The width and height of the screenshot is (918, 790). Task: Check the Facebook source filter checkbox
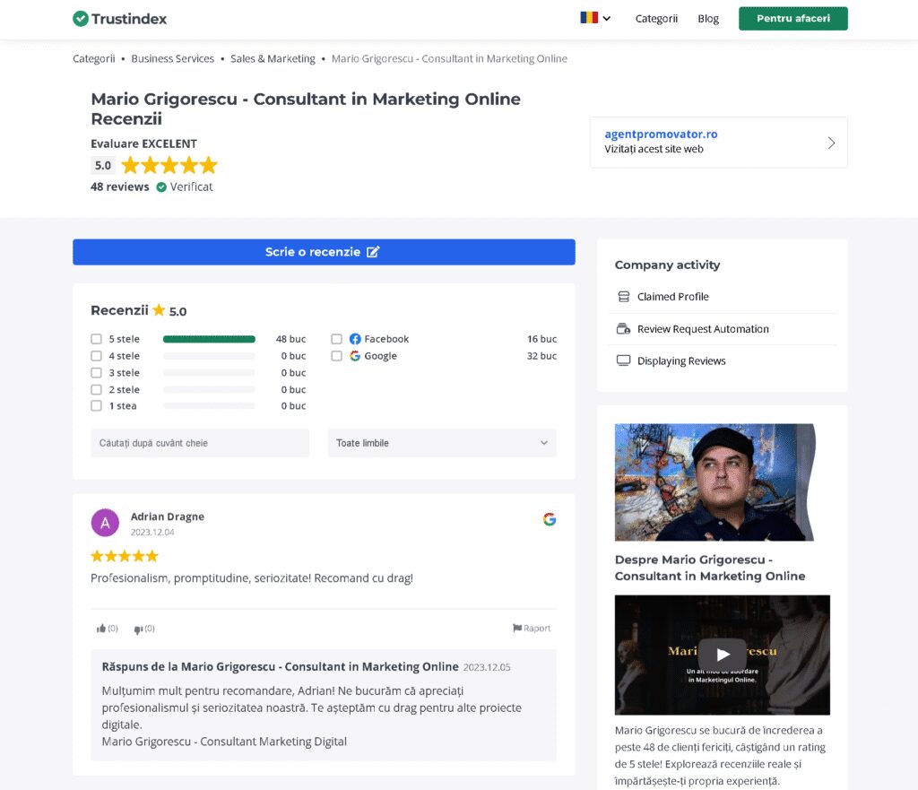(337, 339)
